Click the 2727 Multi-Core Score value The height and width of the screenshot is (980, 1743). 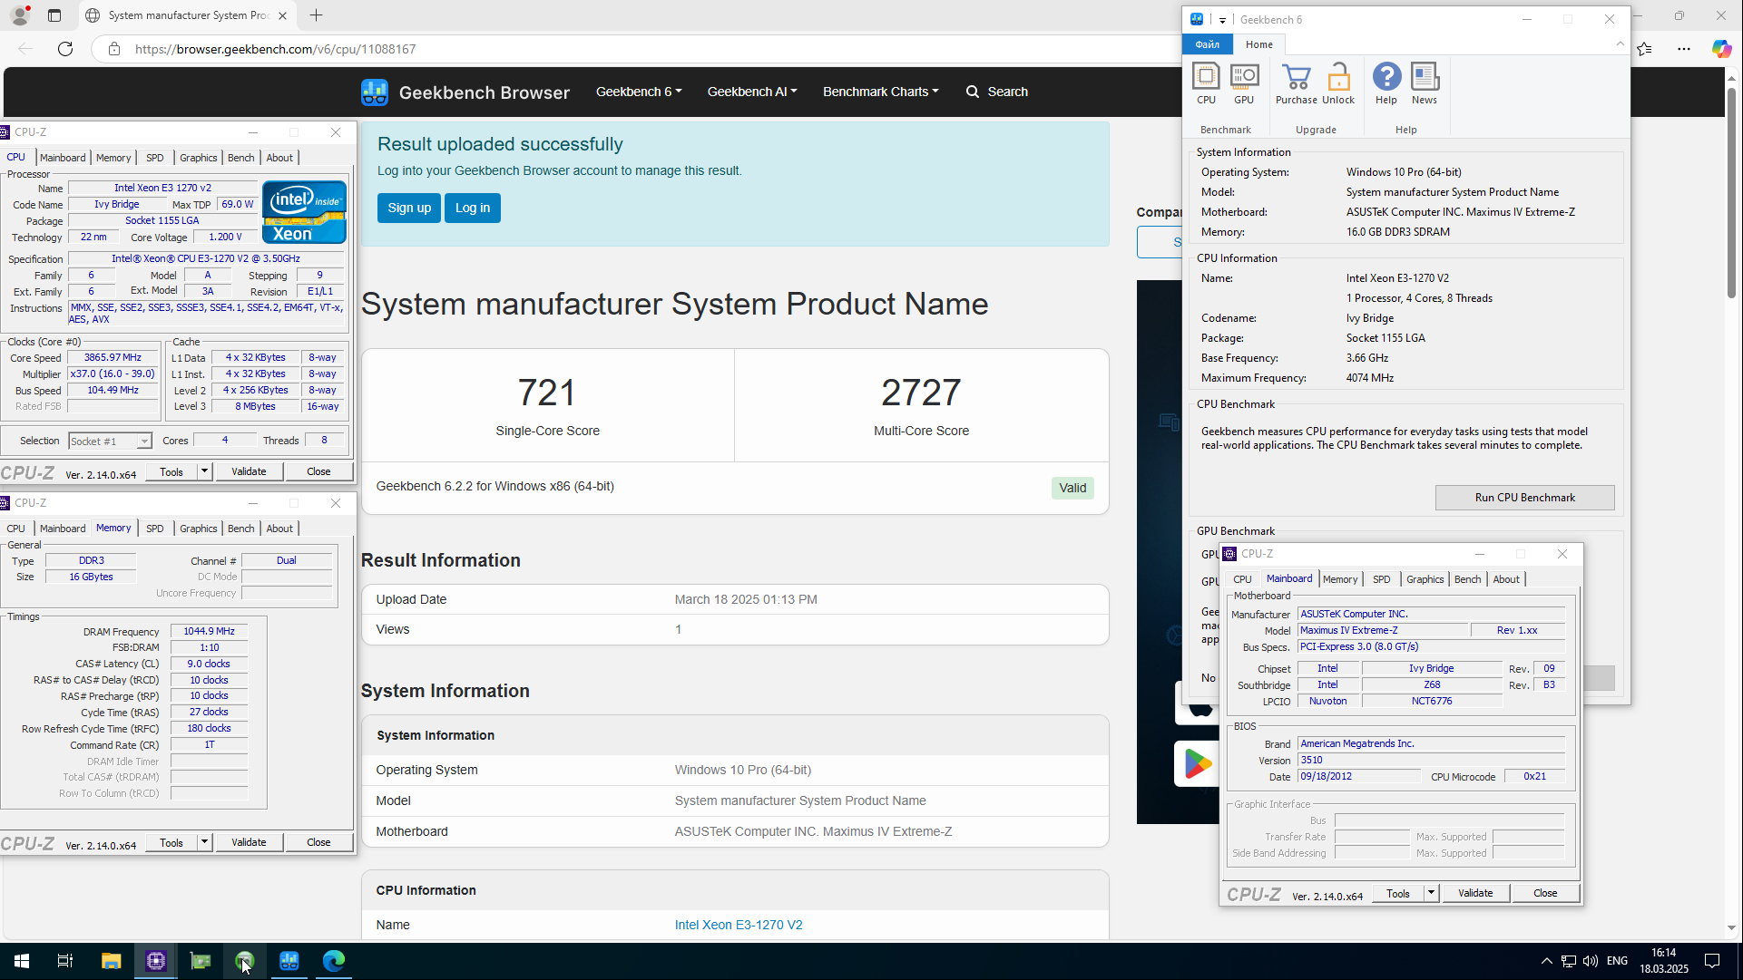pyautogui.click(x=921, y=393)
